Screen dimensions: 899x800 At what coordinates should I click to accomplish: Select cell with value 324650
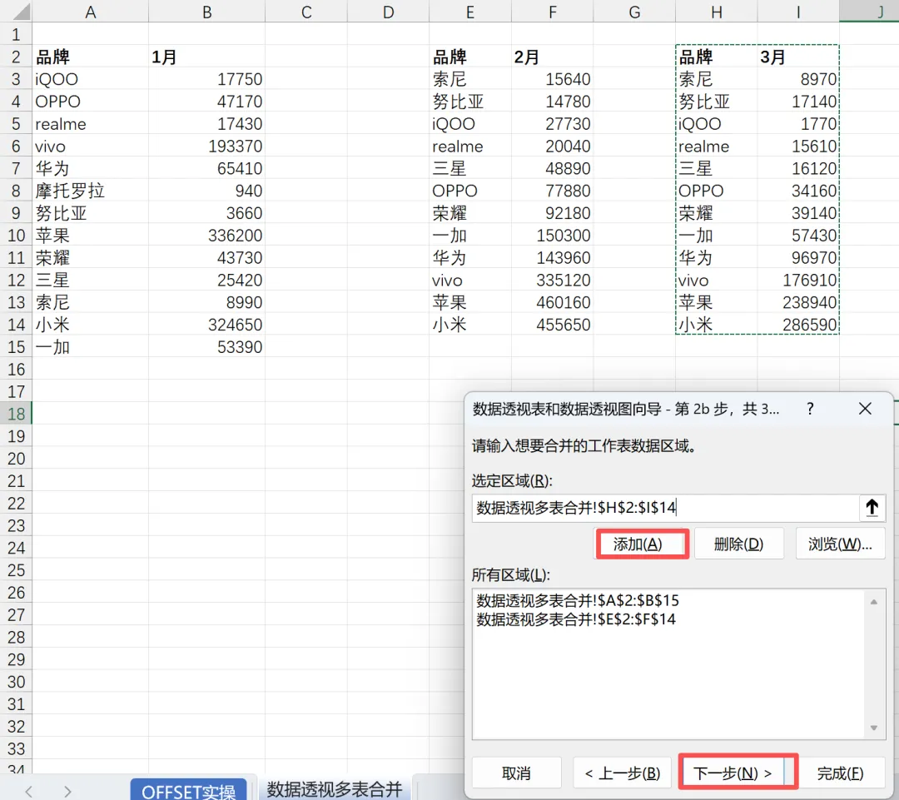tap(207, 325)
